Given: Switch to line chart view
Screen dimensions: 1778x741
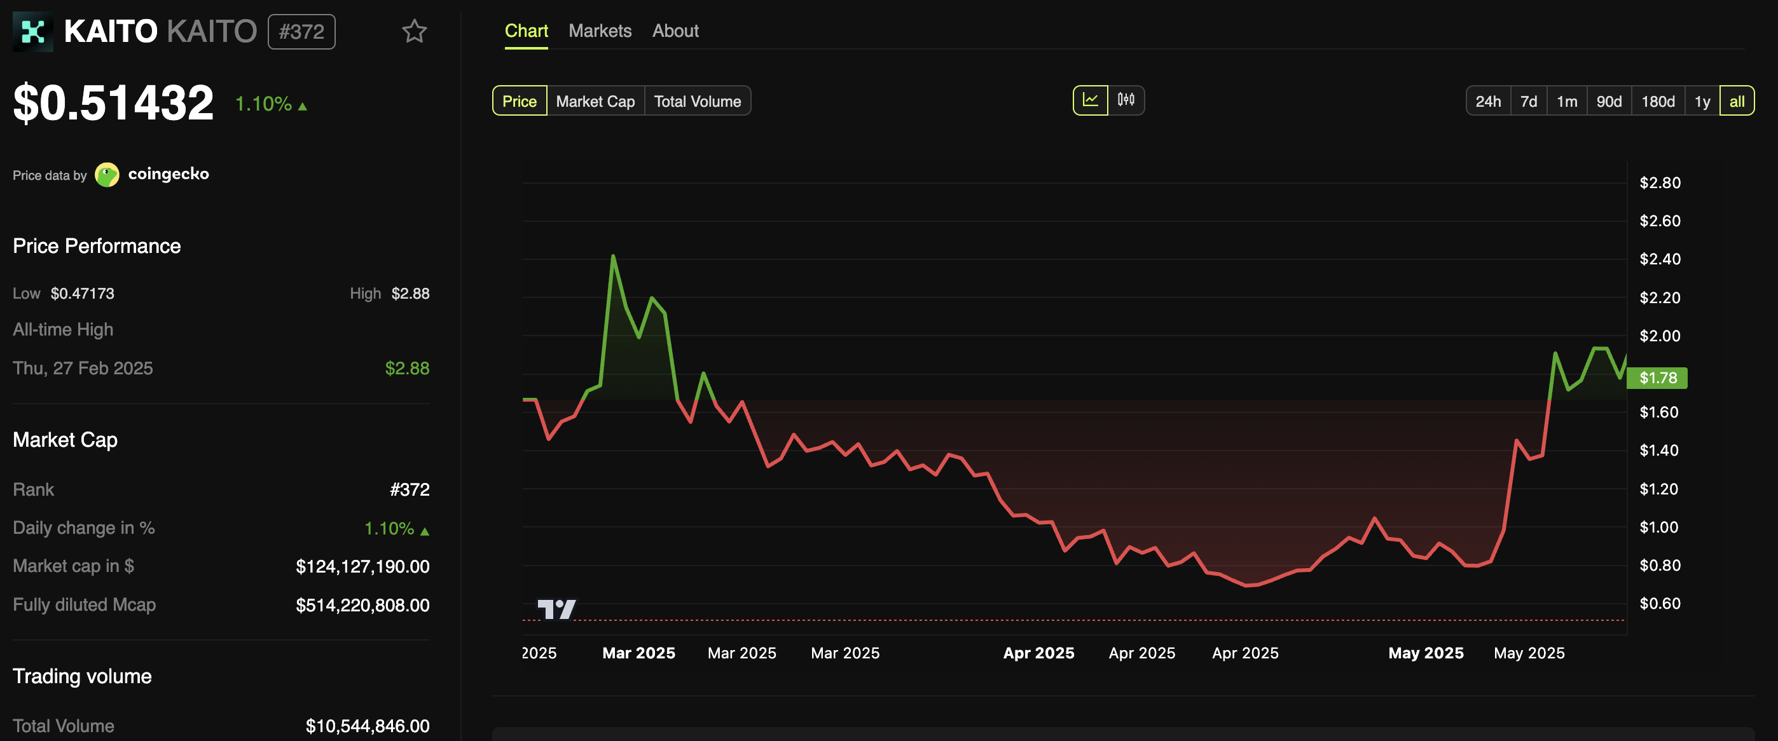Looking at the screenshot, I should (x=1090, y=101).
